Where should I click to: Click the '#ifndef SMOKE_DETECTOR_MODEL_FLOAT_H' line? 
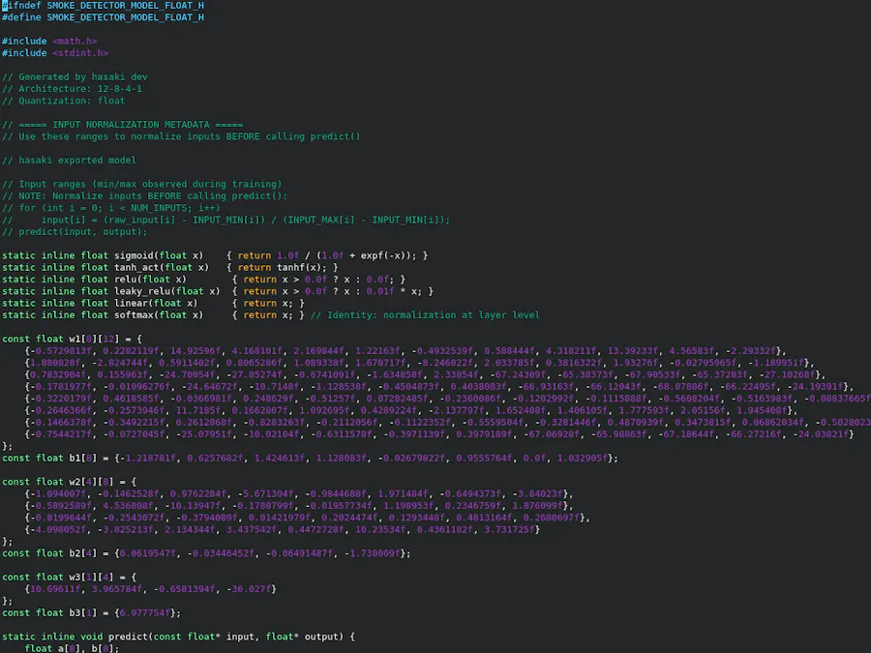click(x=103, y=6)
